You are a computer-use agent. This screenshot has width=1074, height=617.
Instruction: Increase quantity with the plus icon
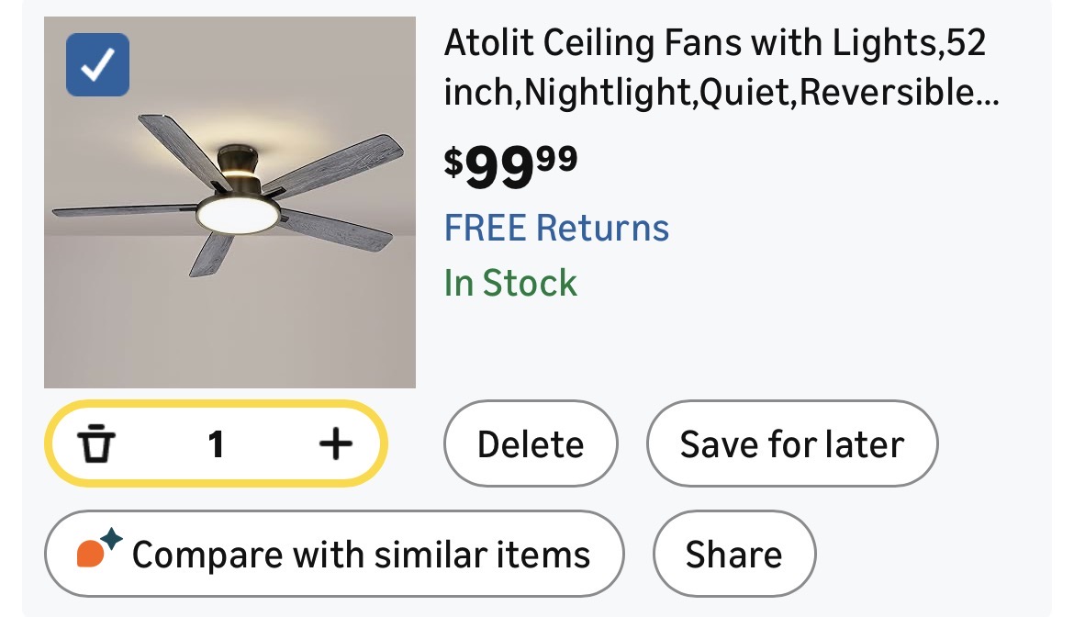[335, 445]
